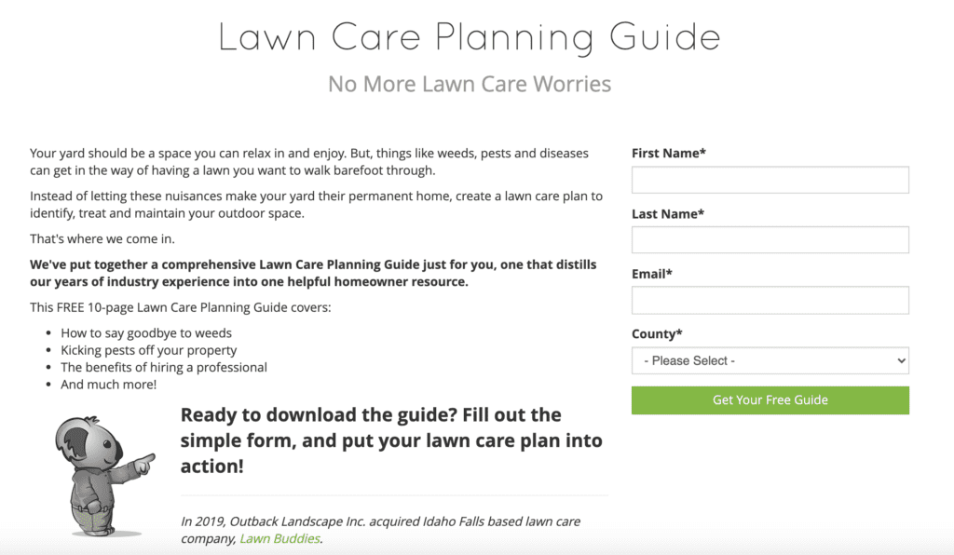Click the How to say goodbye to weeds bullet
The height and width of the screenshot is (555, 954).
(x=146, y=333)
